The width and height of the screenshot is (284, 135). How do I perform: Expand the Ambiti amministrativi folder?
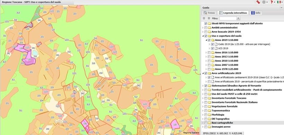[x=203, y=28]
